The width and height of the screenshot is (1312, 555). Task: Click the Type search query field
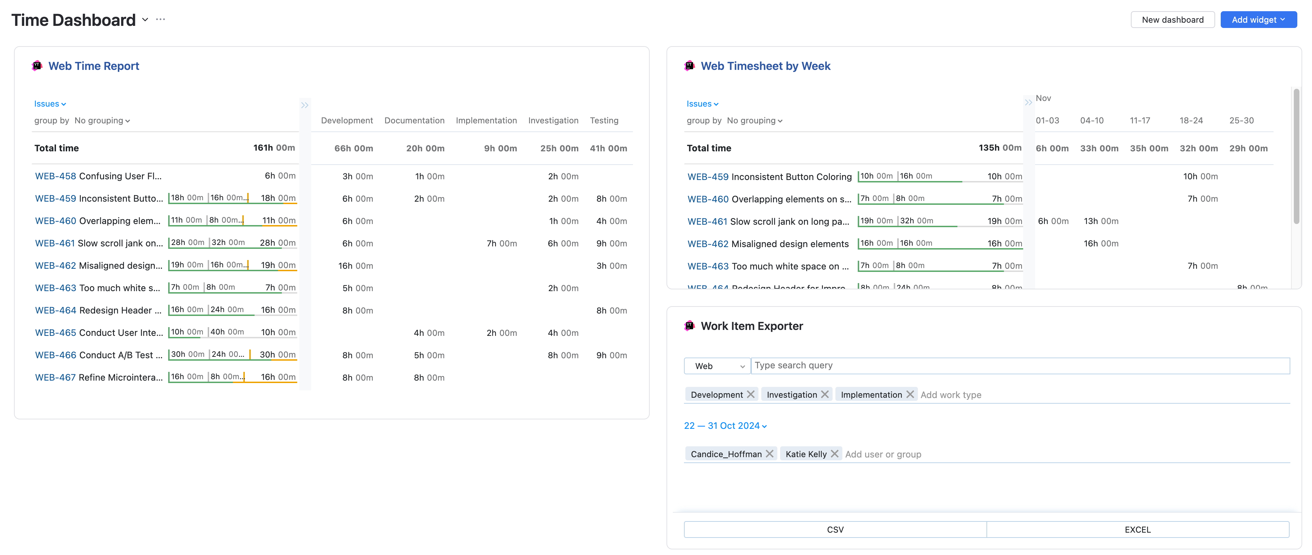coord(1020,366)
